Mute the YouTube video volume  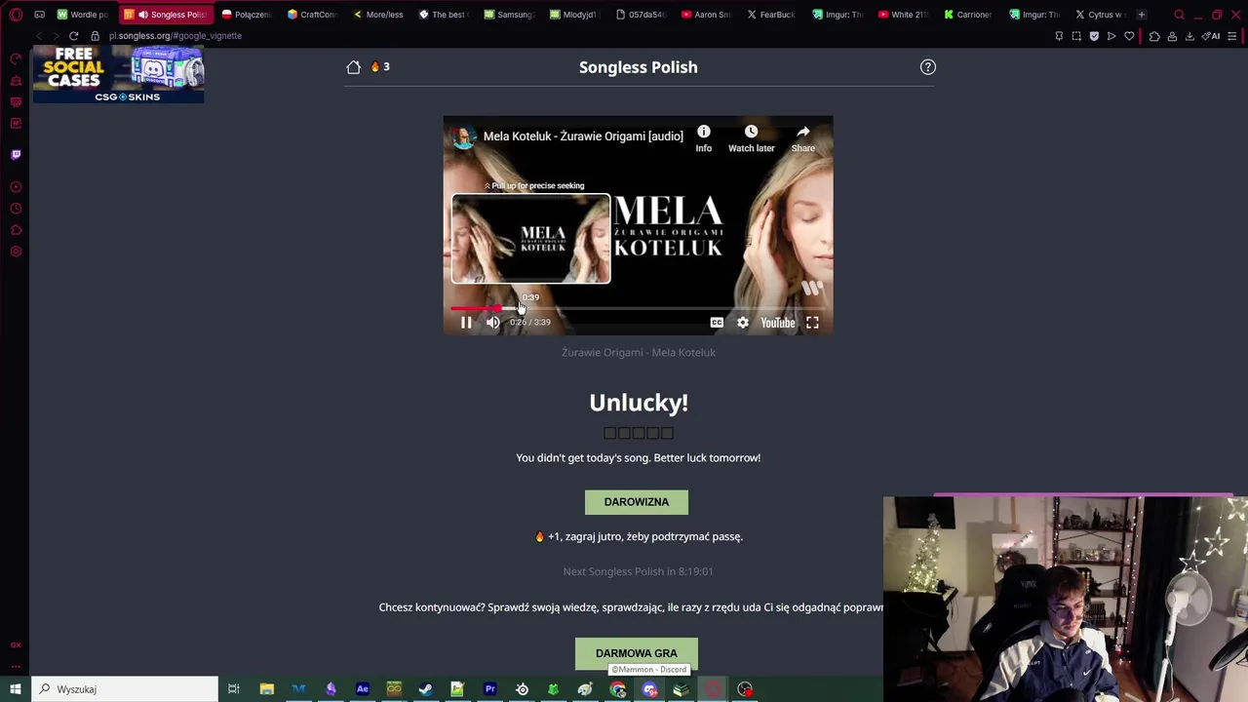click(x=493, y=323)
